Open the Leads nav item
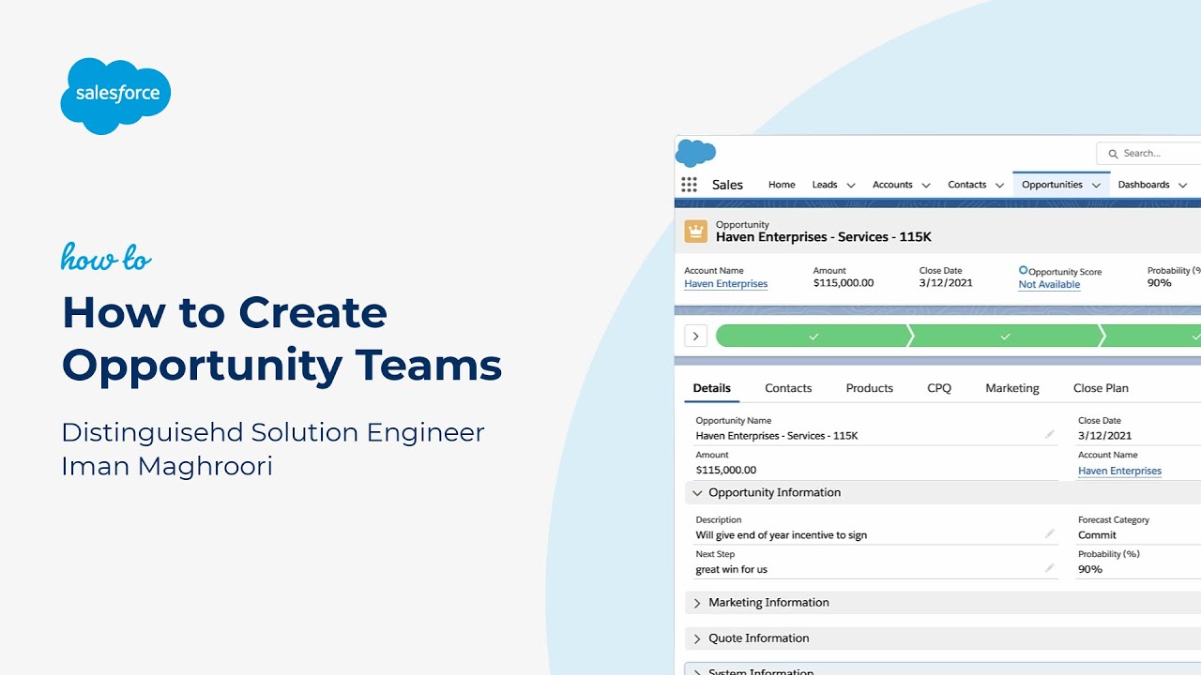This screenshot has height=675, width=1201. click(825, 185)
